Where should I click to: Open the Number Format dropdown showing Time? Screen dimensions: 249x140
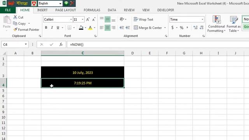[x=202, y=19]
